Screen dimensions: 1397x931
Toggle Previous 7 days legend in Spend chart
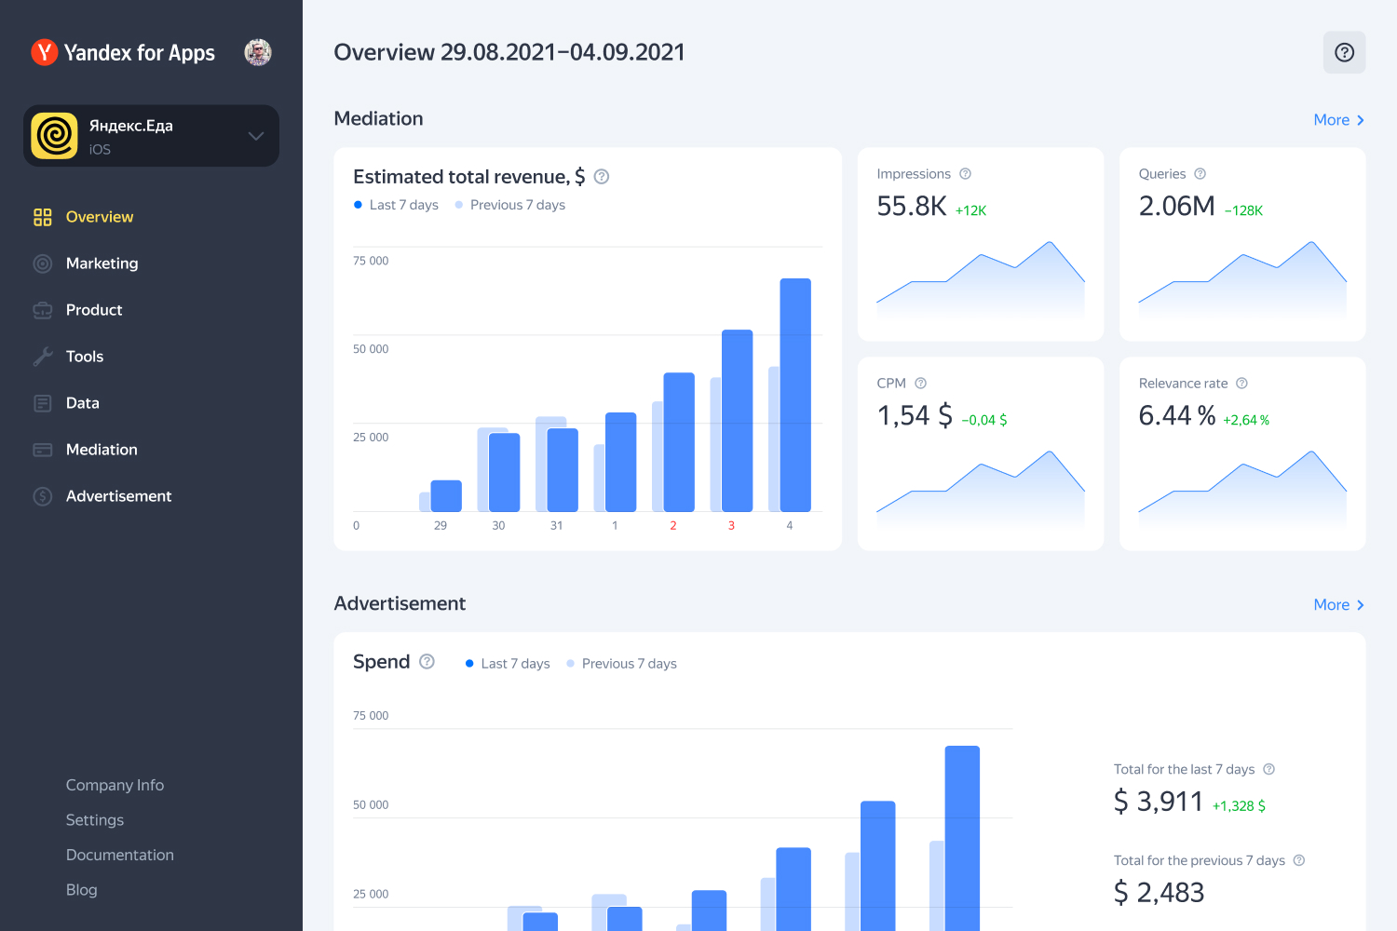click(621, 664)
